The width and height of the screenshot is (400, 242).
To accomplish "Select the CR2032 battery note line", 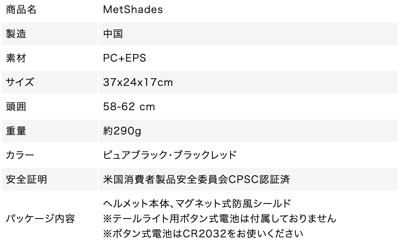I will pos(203,234).
